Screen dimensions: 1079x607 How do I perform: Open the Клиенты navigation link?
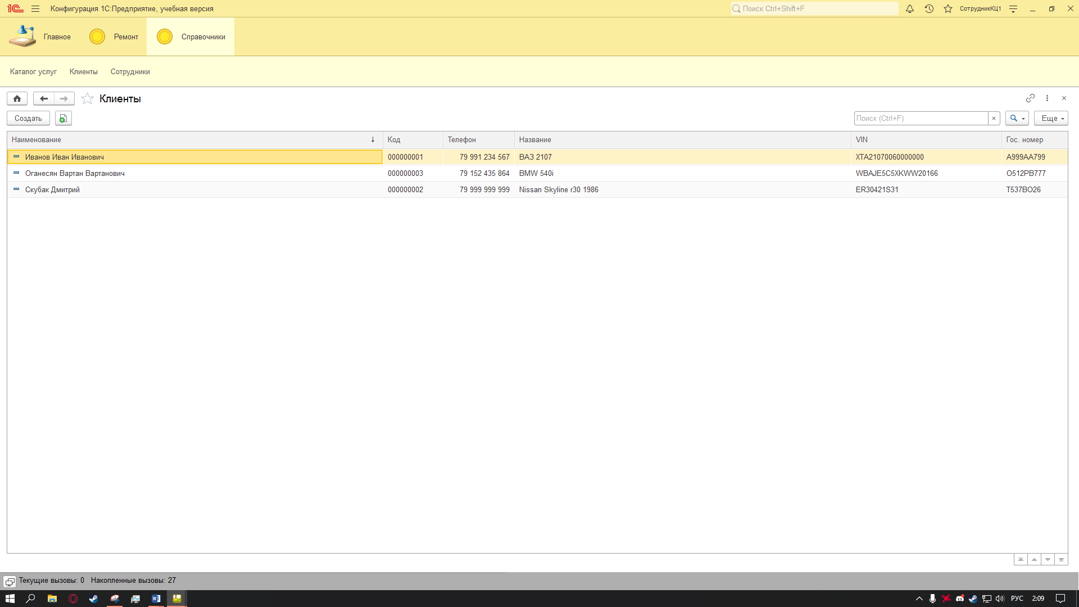[84, 72]
